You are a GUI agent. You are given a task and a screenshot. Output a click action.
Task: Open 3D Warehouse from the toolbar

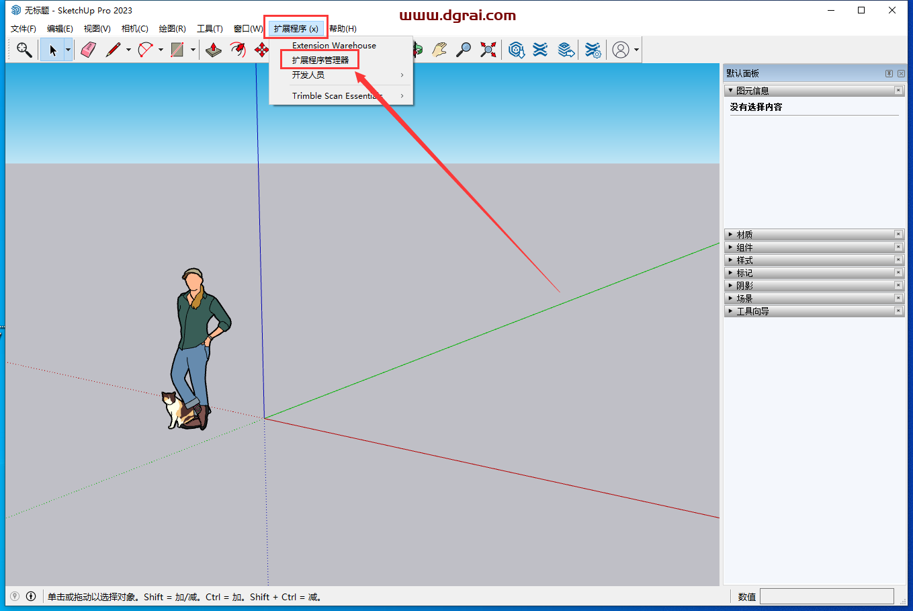coord(516,50)
